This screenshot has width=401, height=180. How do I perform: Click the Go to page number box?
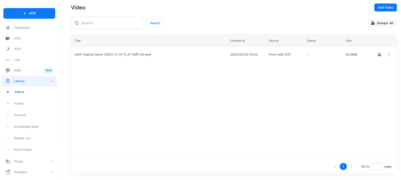tap(376, 167)
